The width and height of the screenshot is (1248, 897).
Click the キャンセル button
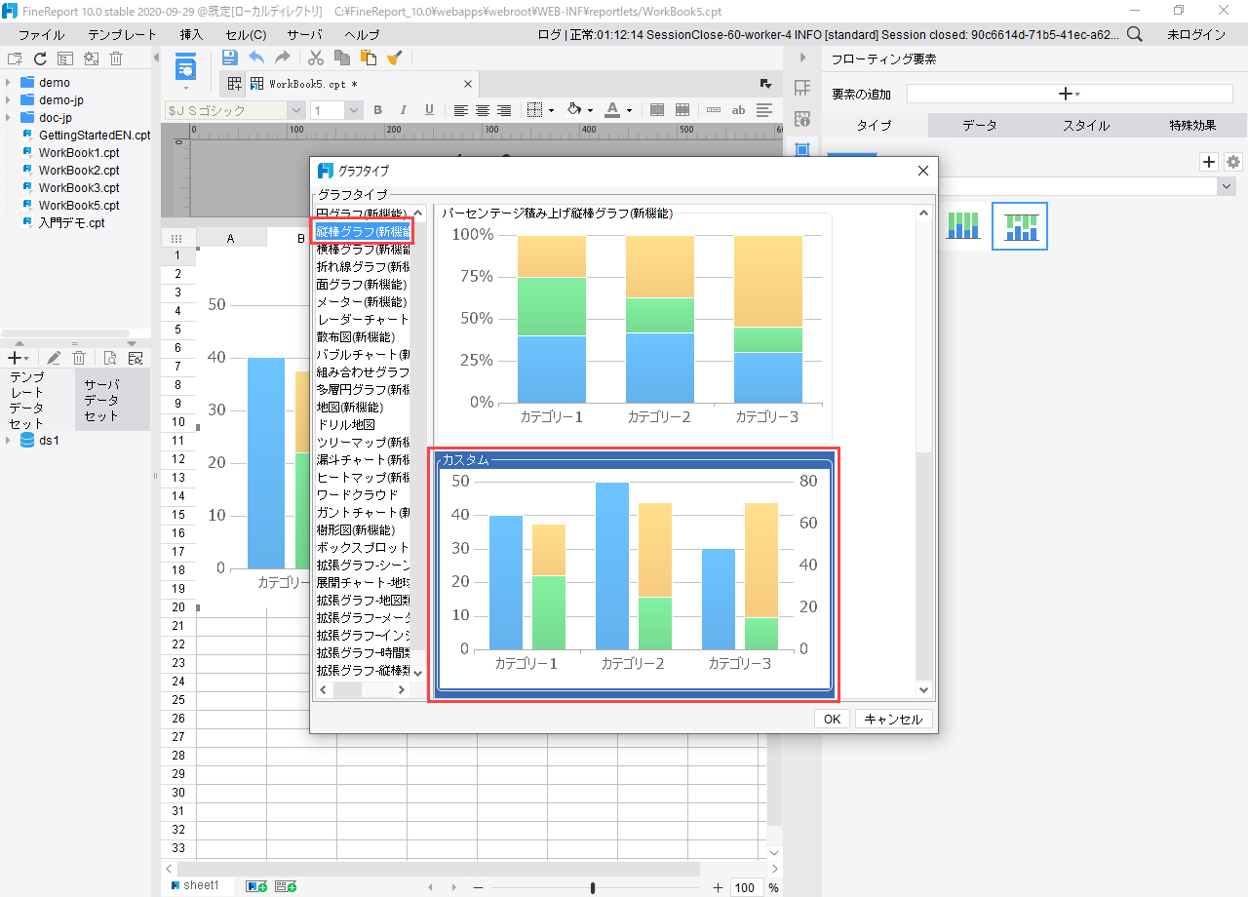click(893, 719)
